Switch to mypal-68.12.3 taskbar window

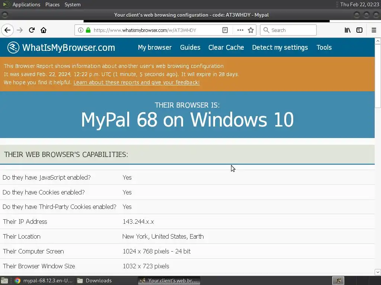click(44, 281)
